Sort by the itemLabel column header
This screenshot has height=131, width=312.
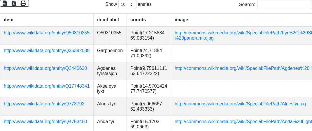(110, 20)
